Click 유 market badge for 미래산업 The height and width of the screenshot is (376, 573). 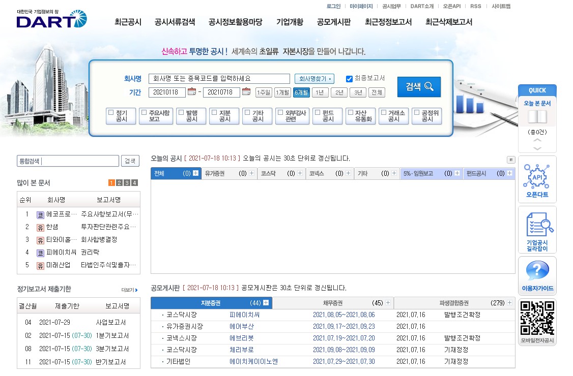40,266
